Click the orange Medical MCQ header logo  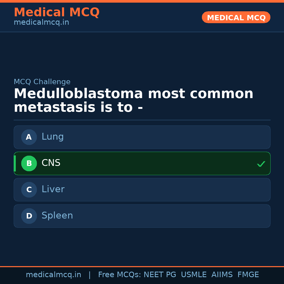[x=57, y=12]
